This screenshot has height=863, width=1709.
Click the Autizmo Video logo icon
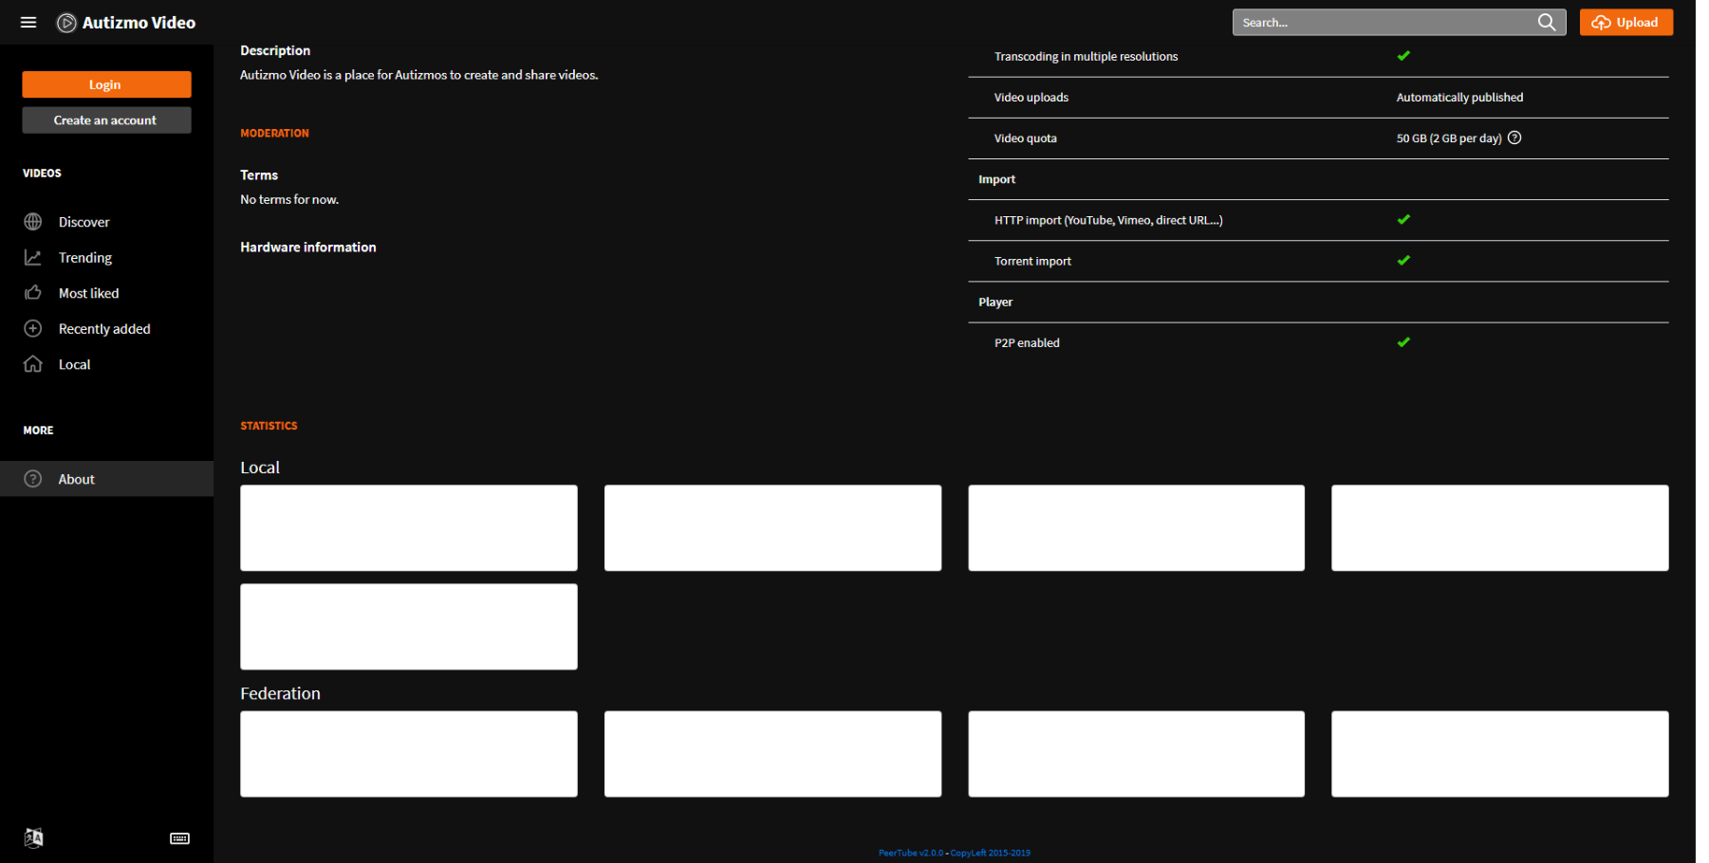(66, 23)
